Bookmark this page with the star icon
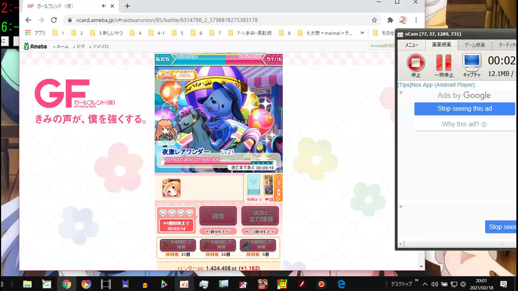Viewport: 518px width, 291px height. [x=374, y=20]
